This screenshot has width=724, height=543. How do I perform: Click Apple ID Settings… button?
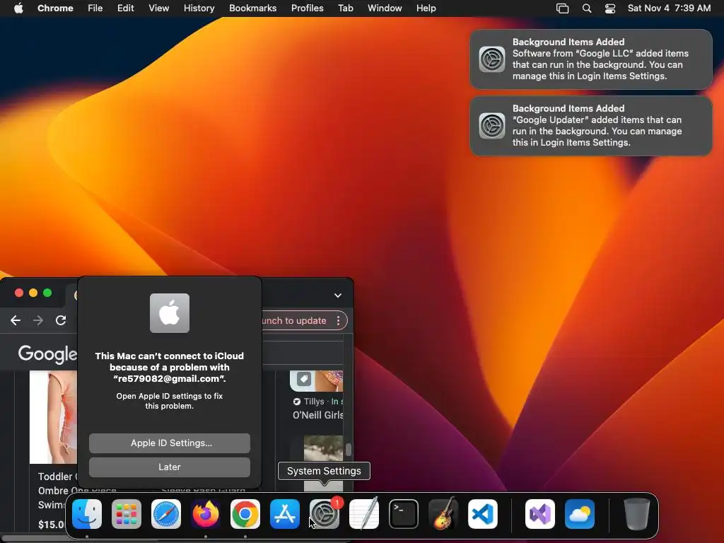point(170,443)
